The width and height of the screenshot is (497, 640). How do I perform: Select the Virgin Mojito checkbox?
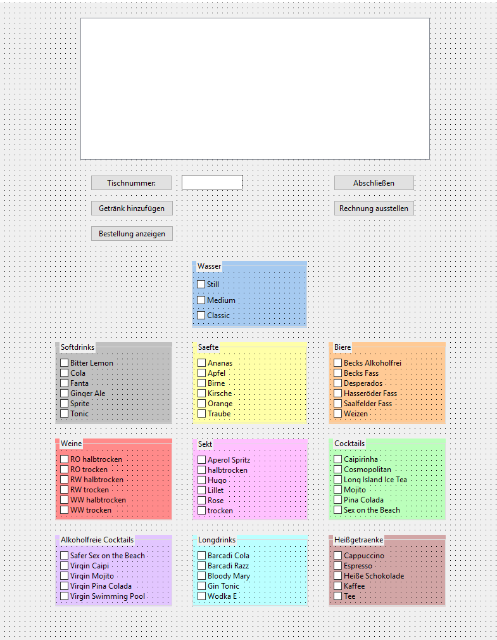click(x=65, y=576)
